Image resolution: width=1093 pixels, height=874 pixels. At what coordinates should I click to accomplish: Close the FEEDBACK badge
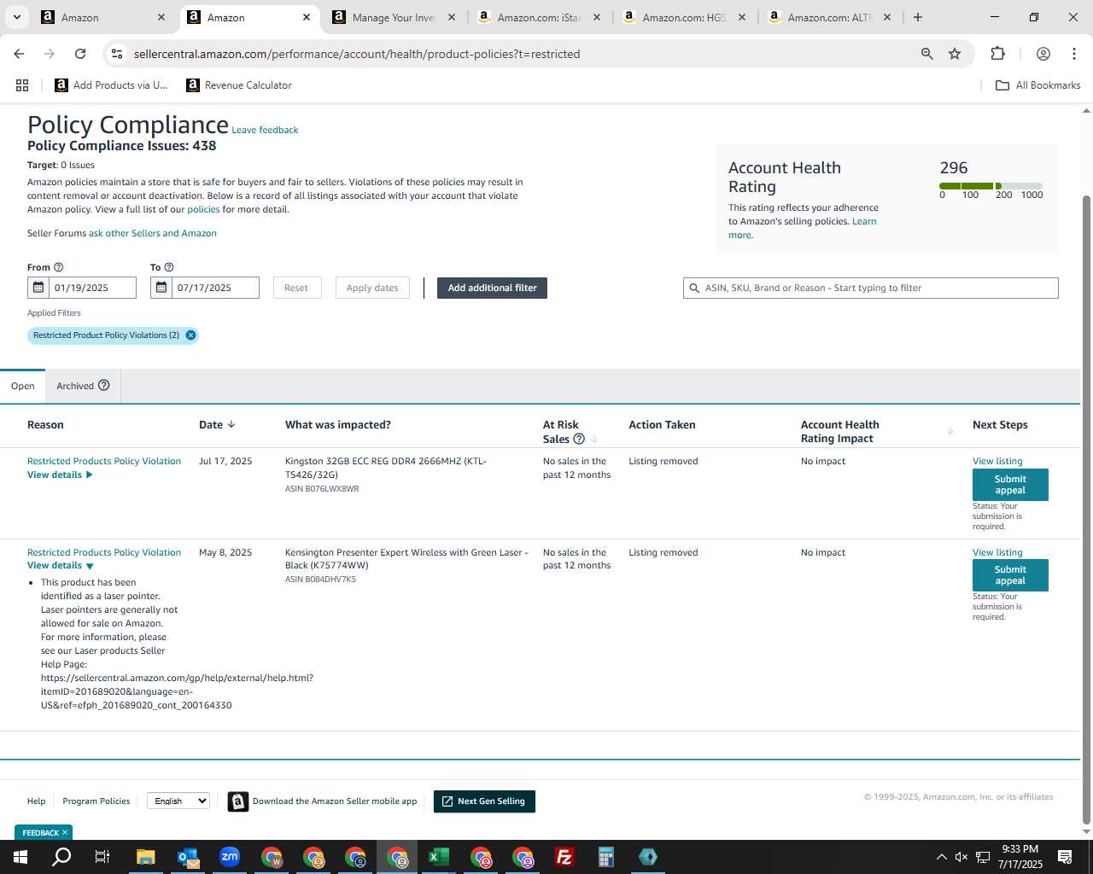65,832
